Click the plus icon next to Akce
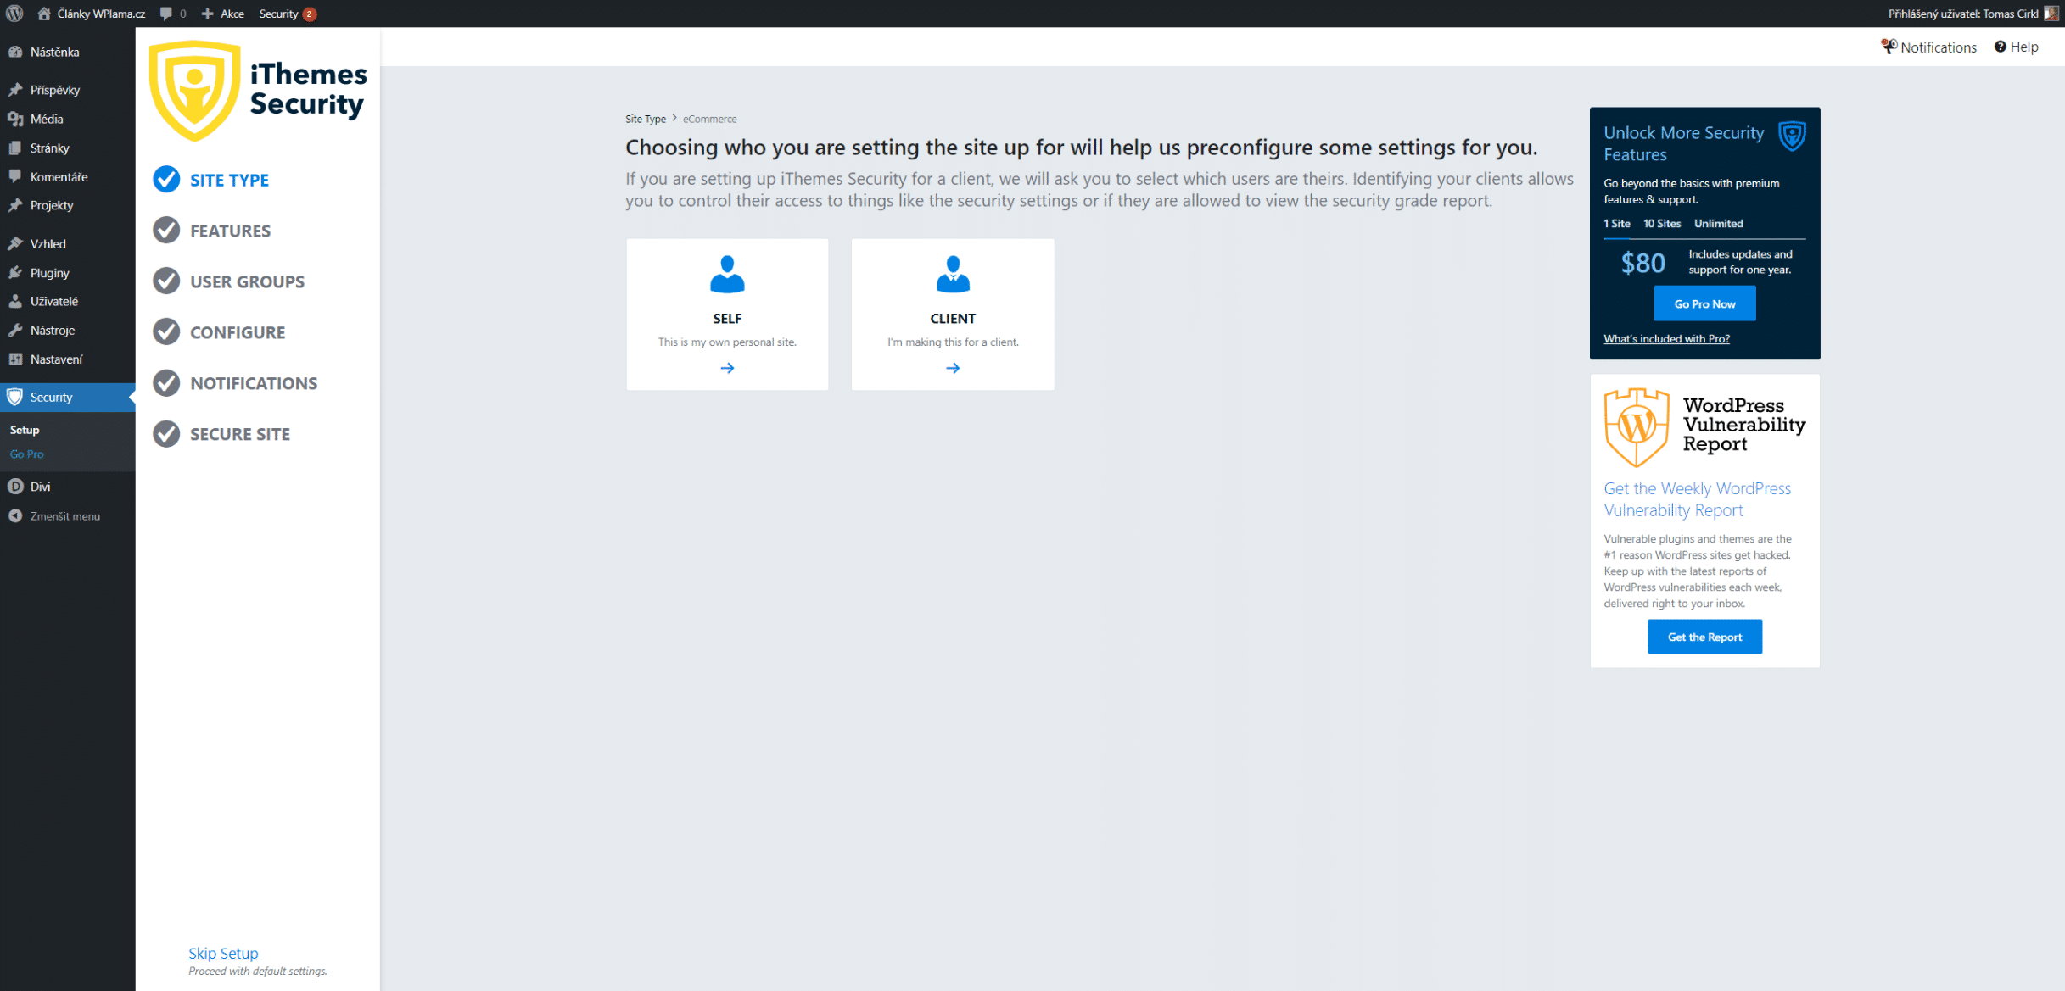Screen dimensions: 2065x991 pos(207,14)
